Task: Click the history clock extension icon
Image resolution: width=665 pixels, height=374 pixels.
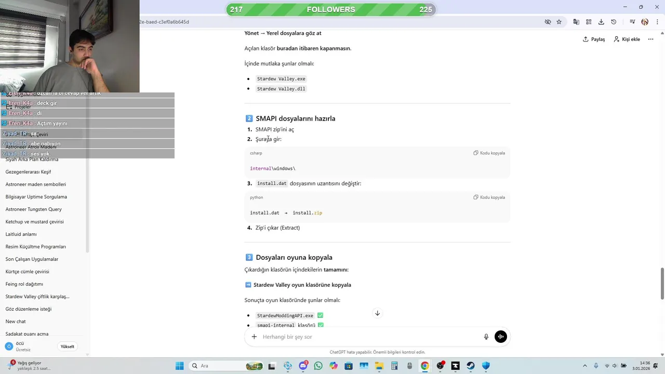Action: click(x=614, y=22)
